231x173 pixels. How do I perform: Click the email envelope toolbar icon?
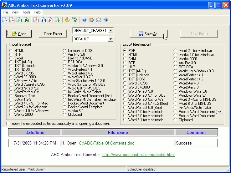pos(99,20)
